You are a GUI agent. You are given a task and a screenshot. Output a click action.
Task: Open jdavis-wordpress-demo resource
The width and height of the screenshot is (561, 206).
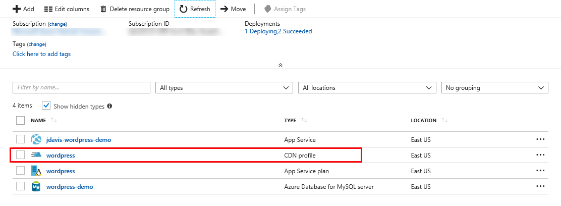point(79,140)
